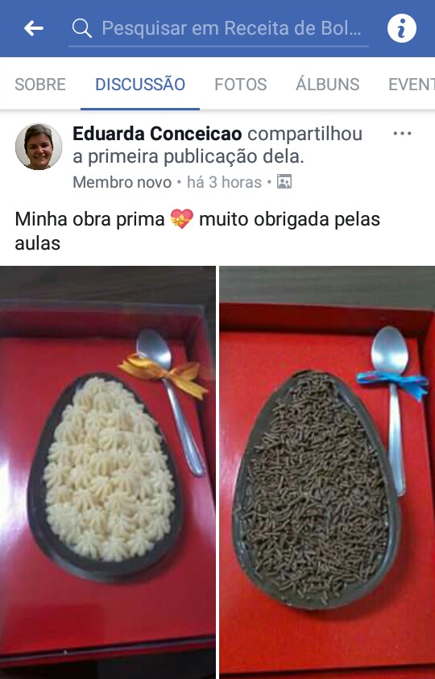The height and width of the screenshot is (679, 435).
Task: Open the chocolate sprinkles egg photo
Action: pos(327,473)
